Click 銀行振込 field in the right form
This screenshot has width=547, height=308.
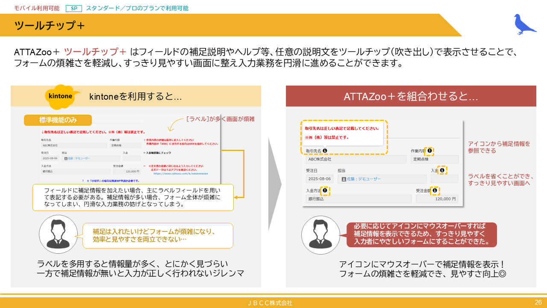[358, 199]
